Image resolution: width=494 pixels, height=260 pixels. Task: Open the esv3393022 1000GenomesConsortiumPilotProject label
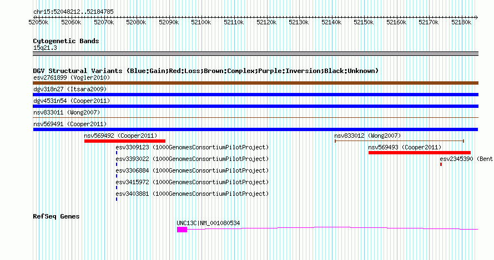tap(192, 159)
